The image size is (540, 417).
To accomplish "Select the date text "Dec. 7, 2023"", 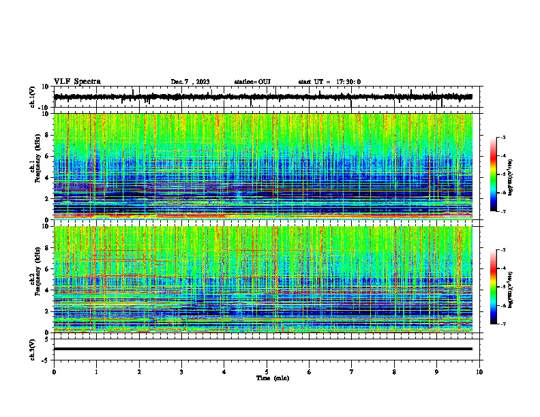I will click(x=190, y=82).
